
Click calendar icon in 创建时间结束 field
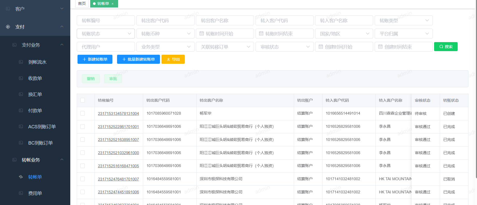pos(380,47)
